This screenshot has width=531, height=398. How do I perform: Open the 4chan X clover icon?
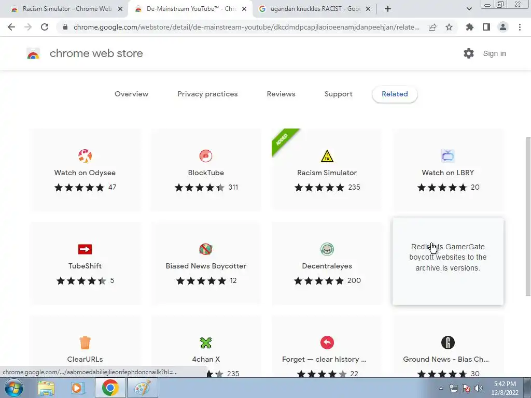[x=206, y=343]
